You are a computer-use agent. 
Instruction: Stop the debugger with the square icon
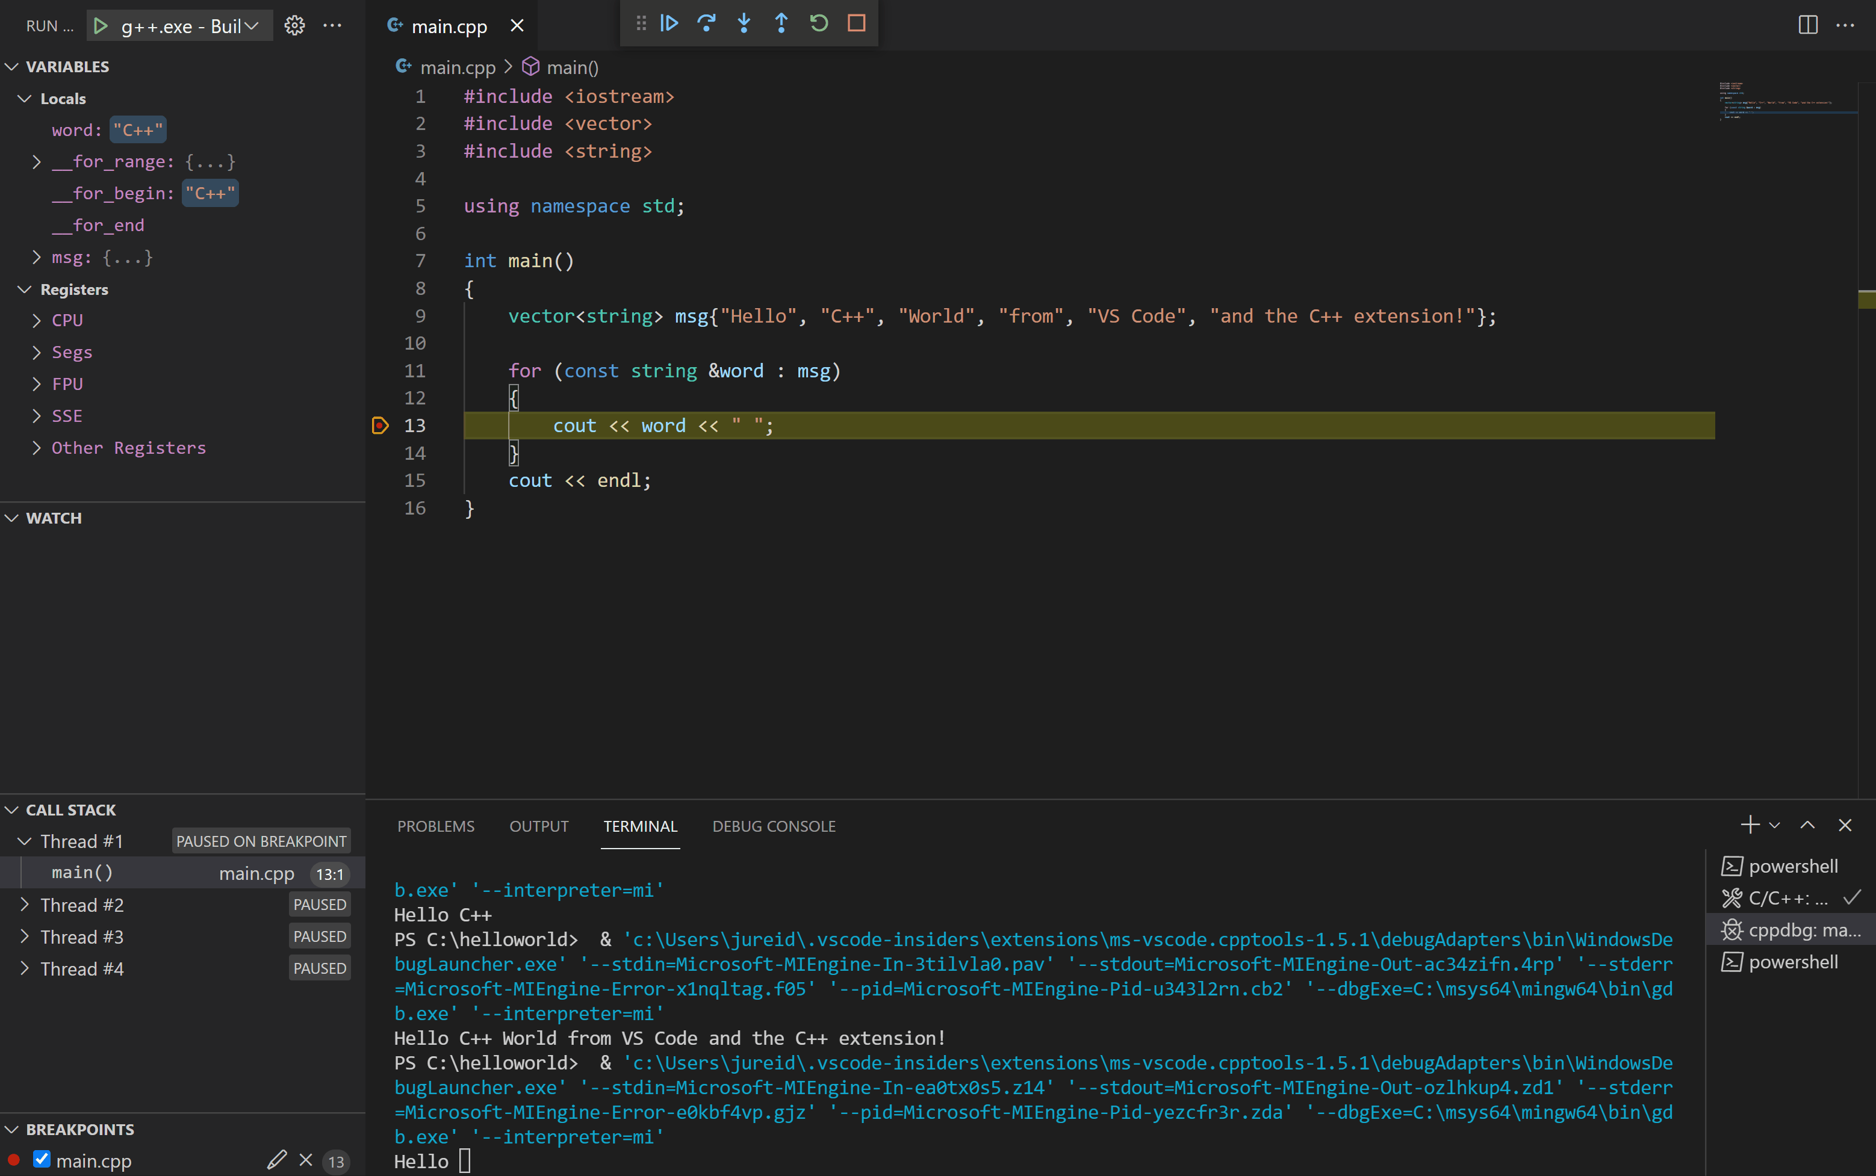coord(856,23)
